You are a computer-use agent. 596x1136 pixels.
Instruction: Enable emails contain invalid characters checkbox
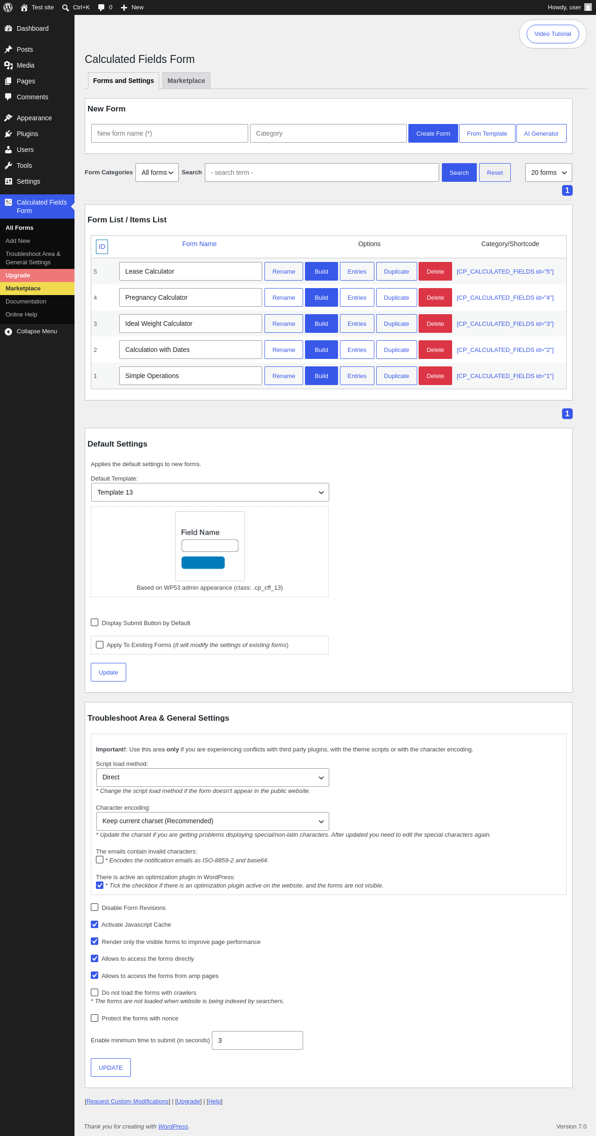[x=100, y=860]
